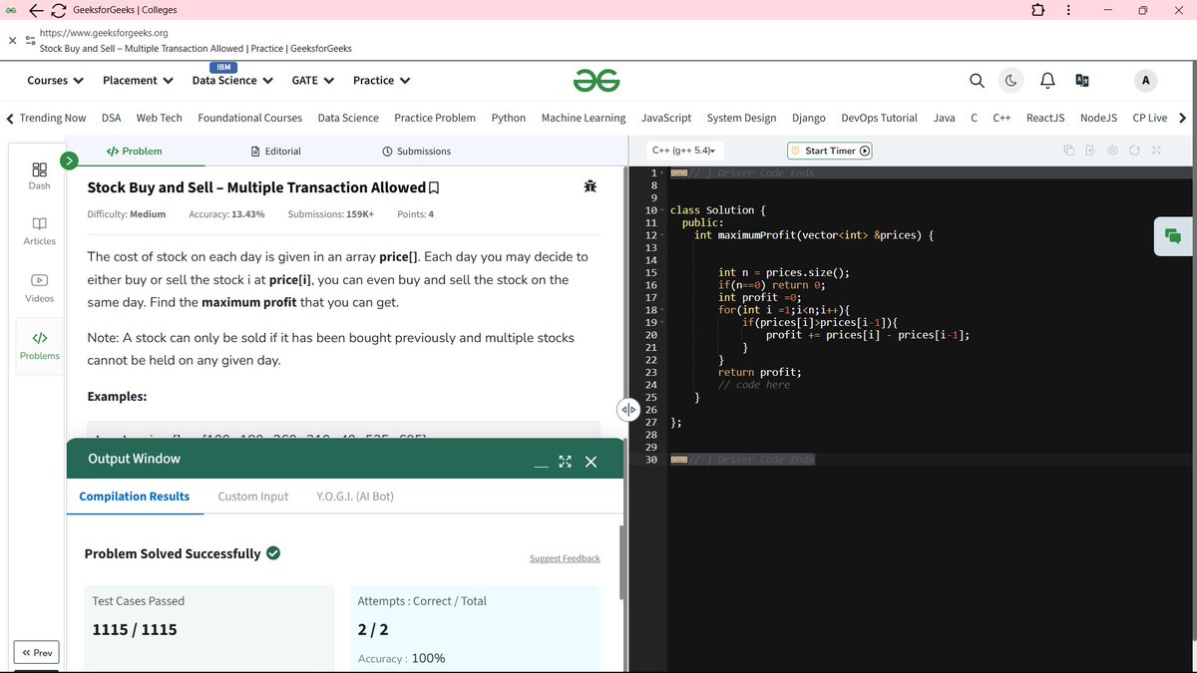Select the Compilation Results tab
Screen dimensions: 1197x673
coord(135,497)
